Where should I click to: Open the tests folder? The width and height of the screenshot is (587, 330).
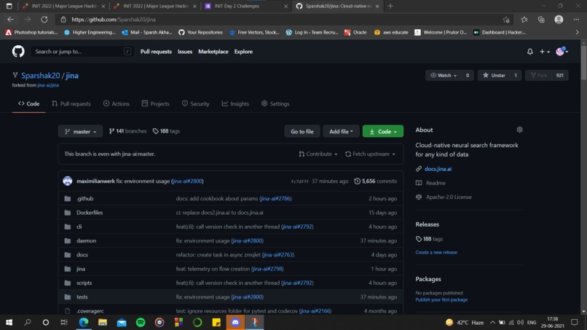pyautogui.click(x=82, y=297)
